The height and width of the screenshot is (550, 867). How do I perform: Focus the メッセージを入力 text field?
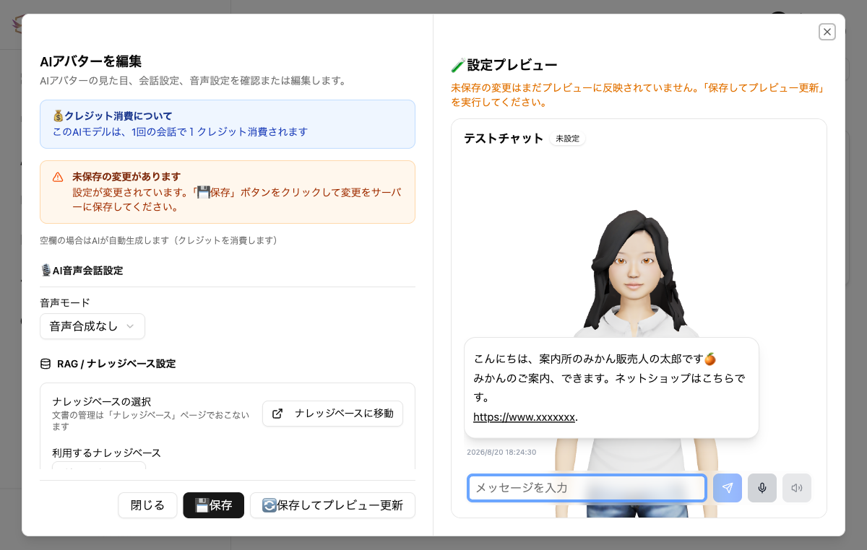[587, 488]
